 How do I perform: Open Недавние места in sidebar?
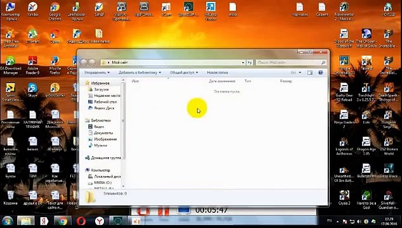[107, 96]
